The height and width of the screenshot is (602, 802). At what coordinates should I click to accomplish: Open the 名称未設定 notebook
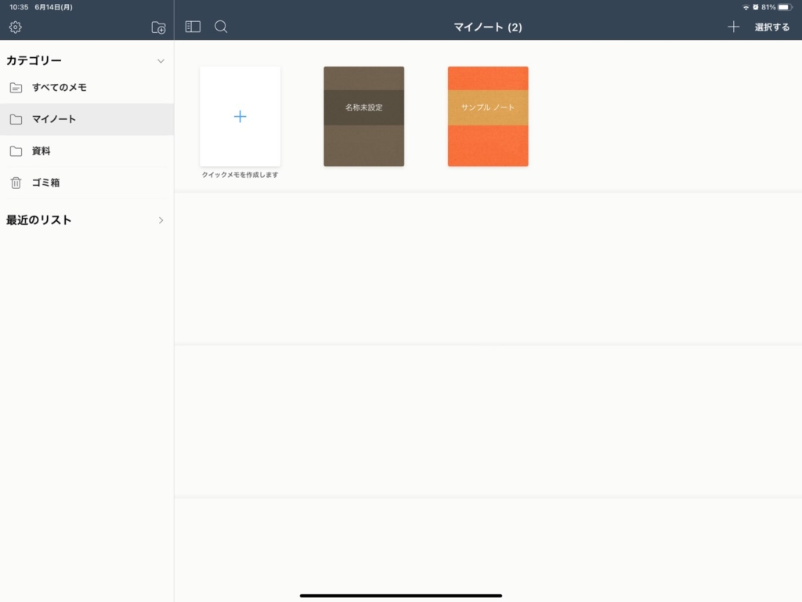pos(363,116)
